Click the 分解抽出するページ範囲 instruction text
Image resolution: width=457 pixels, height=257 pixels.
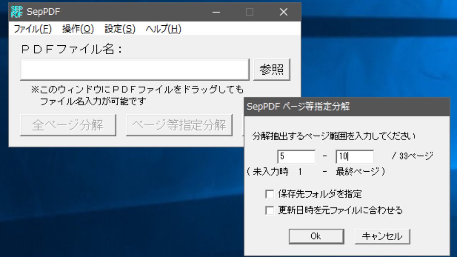pos(334,136)
